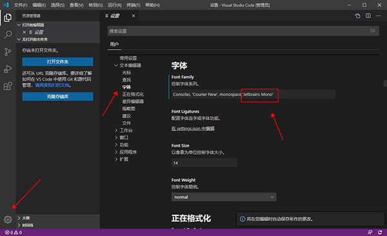Open the More Actions ellipsis menu
This screenshot has height=236, width=387.
coord(379,16)
